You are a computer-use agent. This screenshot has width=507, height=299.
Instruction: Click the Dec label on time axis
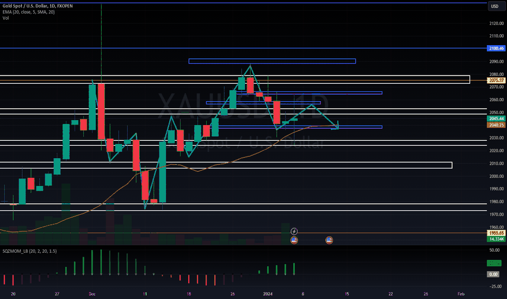92,294
